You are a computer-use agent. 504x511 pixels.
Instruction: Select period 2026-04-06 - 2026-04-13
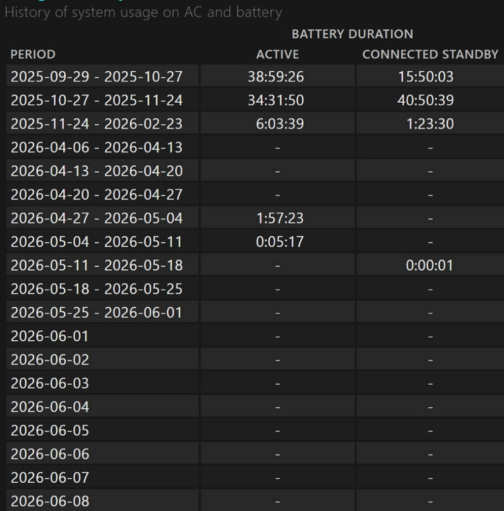click(x=97, y=147)
